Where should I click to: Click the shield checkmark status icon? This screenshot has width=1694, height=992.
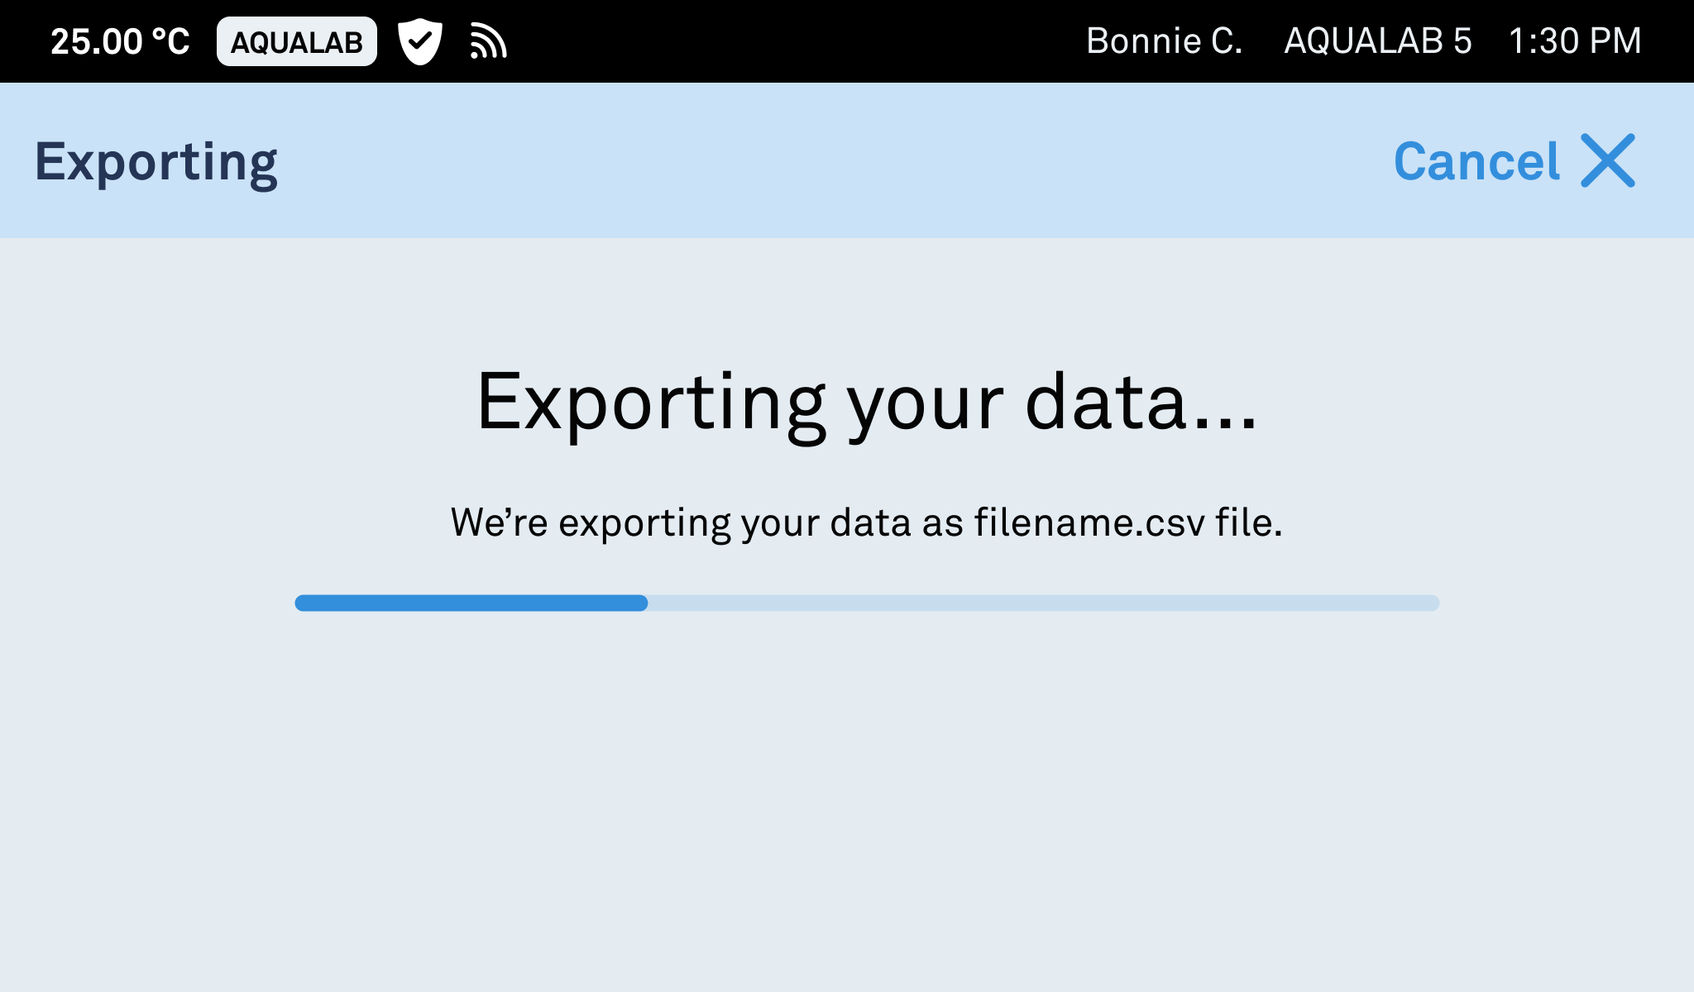pos(420,41)
